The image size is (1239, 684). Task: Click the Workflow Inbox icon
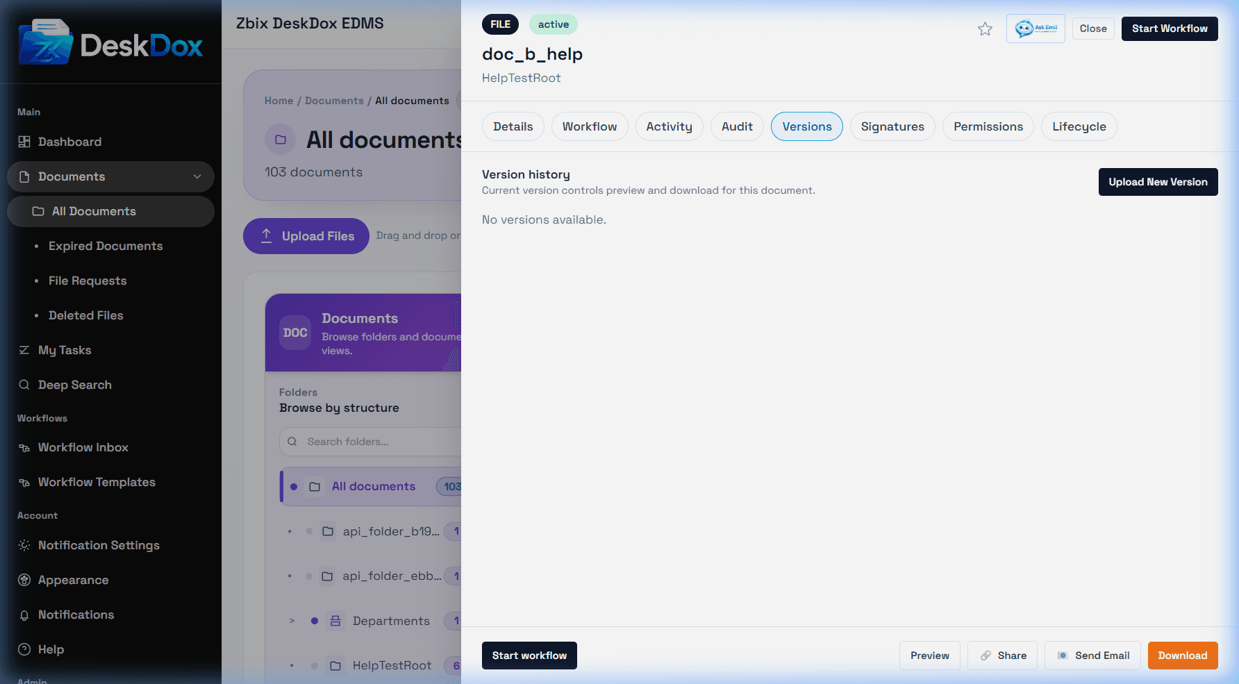tap(24, 448)
